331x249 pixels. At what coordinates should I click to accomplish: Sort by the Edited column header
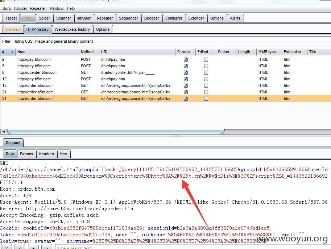[206, 52]
